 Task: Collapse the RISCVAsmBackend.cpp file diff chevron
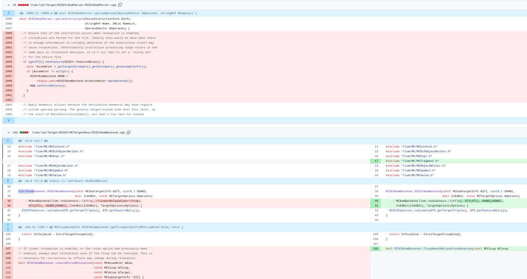pos(8,132)
